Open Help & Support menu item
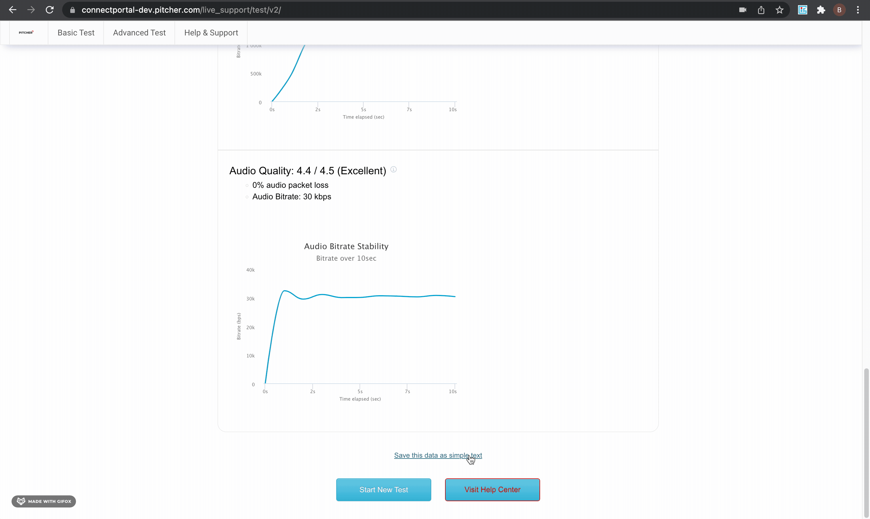The height and width of the screenshot is (519, 870). 211,33
